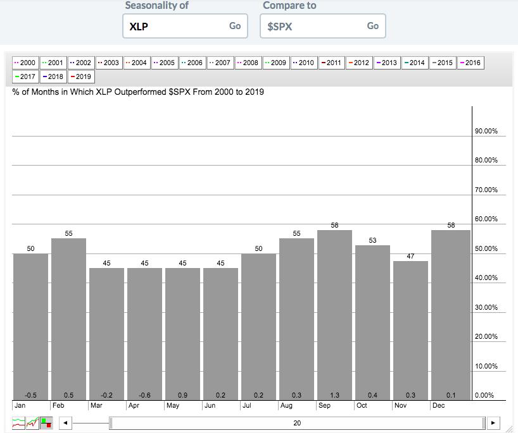Step the year range slider left
This screenshot has height=433, width=518.
point(65,423)
